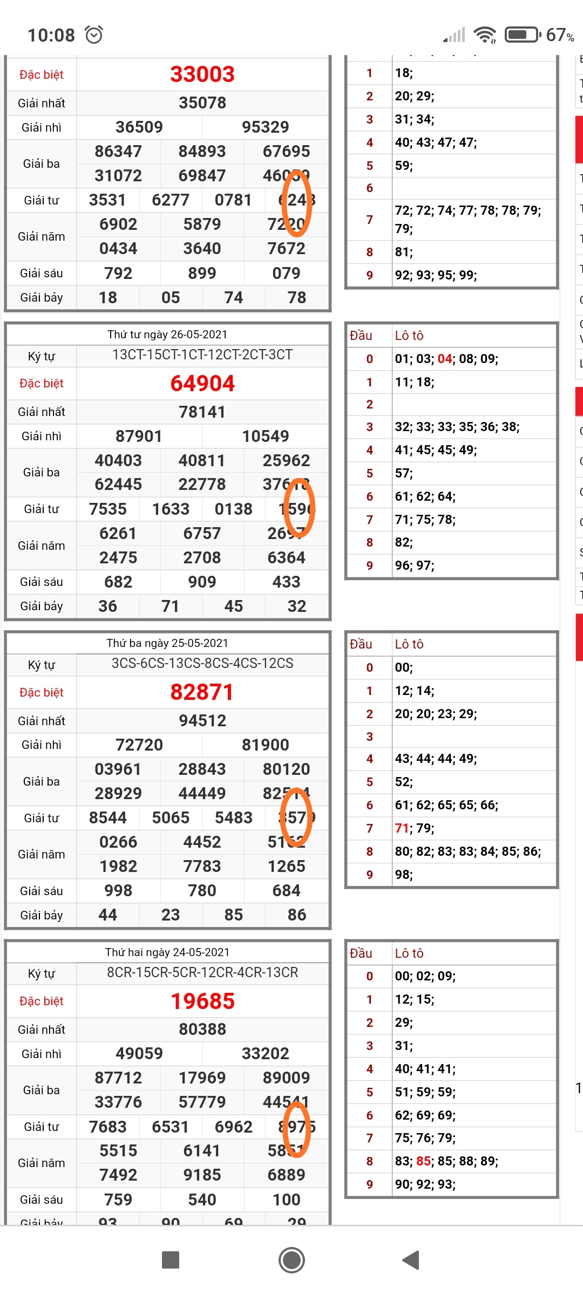Tap the red highlighted 71 lô tô number
Image resolution: width=583 pixels, height=1295 pixels.
402,828
